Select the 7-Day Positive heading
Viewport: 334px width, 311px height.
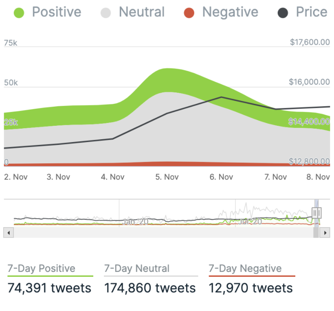click(x=42, y=269)
